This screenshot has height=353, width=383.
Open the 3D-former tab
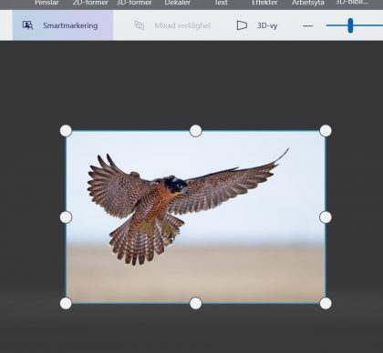[x=134, y=3]
